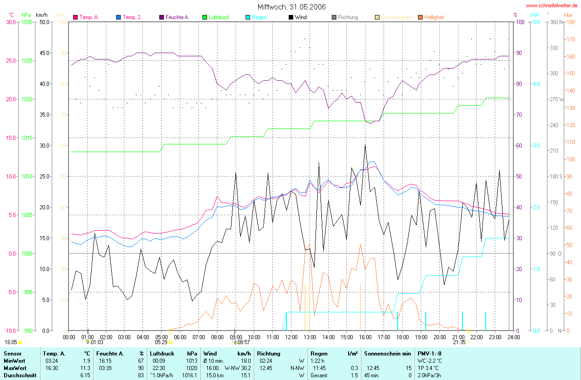Click the sun icon next to 16:05
581x380 pixels.
[x=20, y=342]
